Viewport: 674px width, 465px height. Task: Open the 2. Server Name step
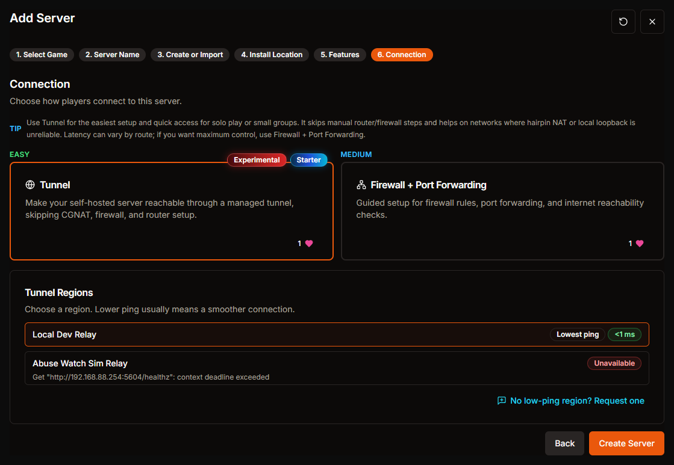(112, 54)
